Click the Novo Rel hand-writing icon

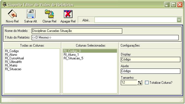pos(12,14)
